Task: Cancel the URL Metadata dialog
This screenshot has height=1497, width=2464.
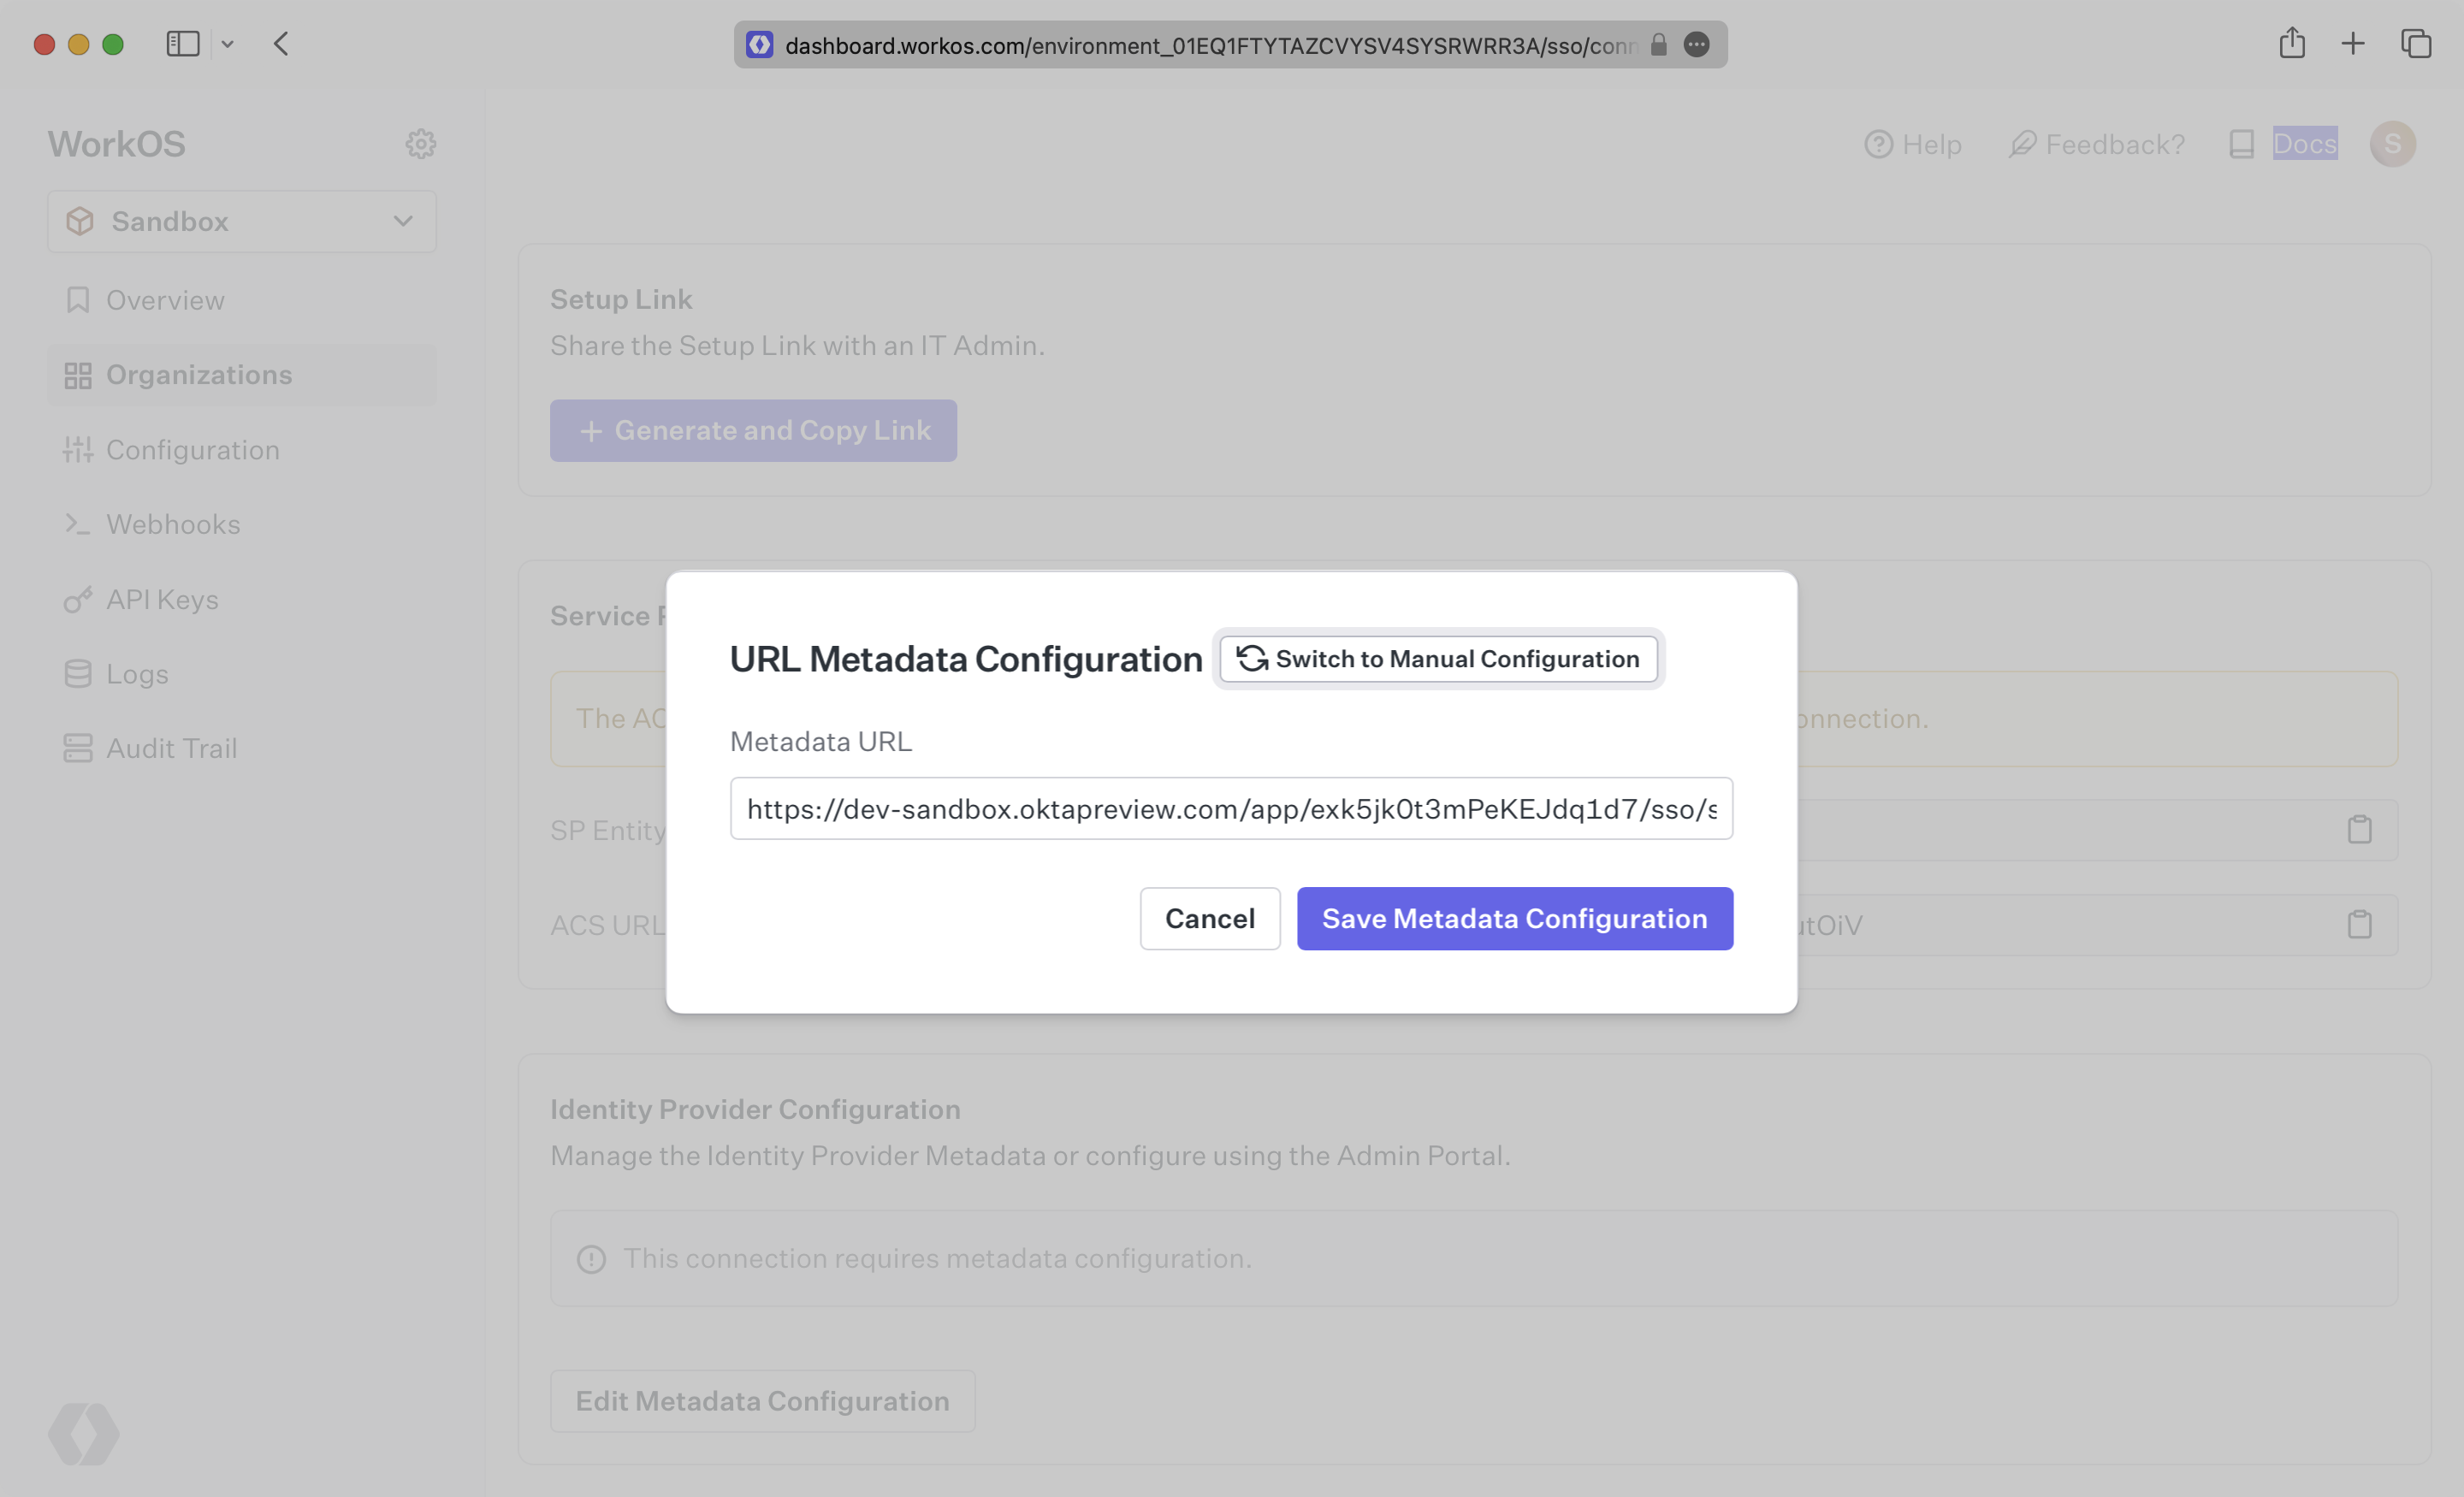Action: coord(1209,918)
